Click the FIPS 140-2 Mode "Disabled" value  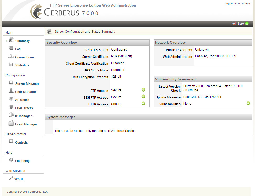tap(118, 70)
